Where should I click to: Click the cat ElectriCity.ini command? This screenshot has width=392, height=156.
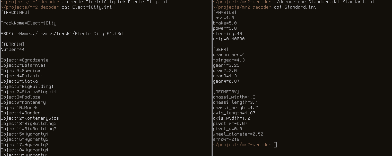[x=87, y=7]
